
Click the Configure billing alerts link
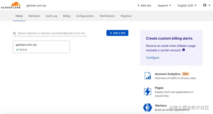(153, 58)
